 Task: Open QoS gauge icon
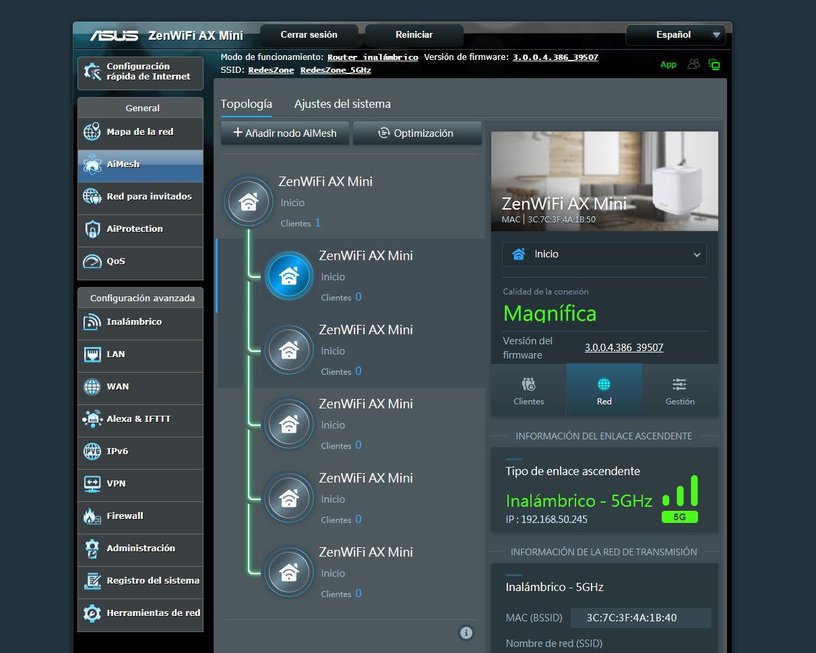[x=92, y=261]
